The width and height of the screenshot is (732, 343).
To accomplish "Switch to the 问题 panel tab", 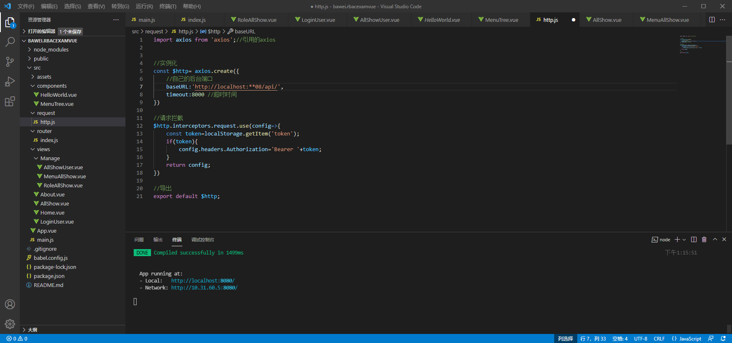I will click(139, 240).
